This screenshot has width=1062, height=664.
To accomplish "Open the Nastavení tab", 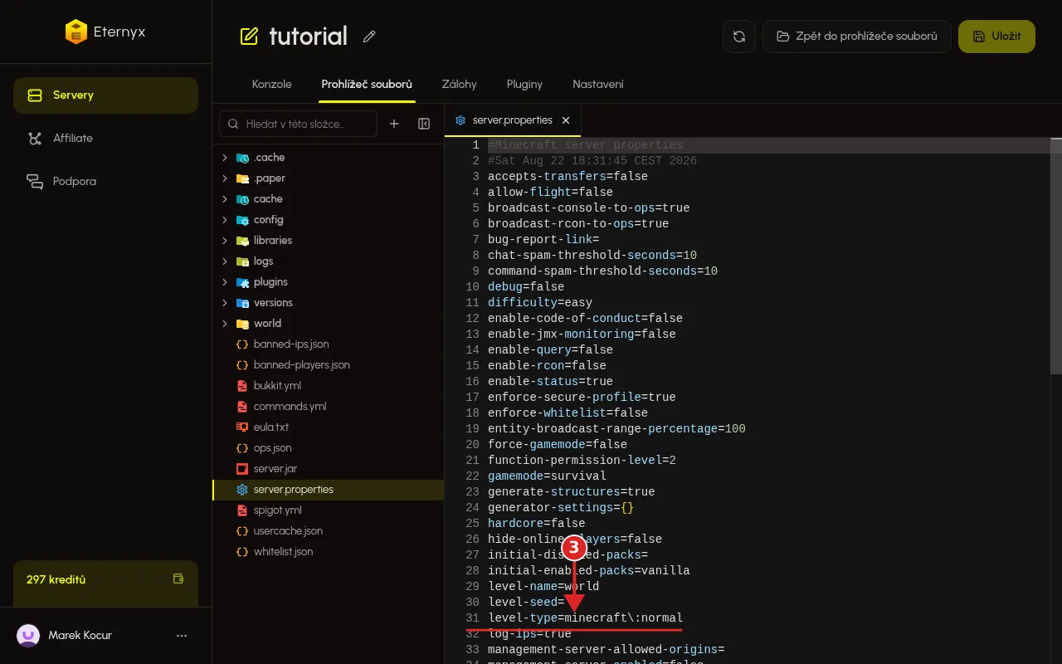I will click(x=598, y=85).
